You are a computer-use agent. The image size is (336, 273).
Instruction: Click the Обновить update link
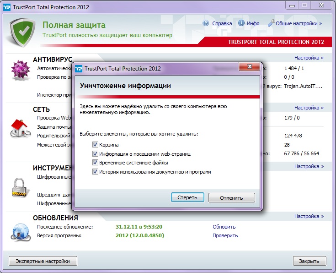click(224, 227)
